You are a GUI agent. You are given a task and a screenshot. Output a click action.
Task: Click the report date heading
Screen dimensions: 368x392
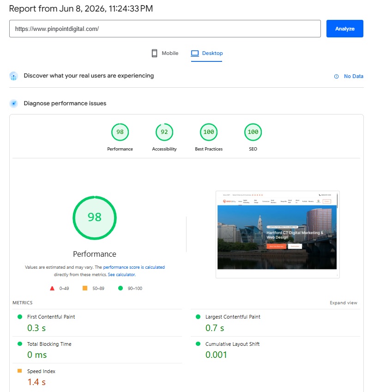pos(81,9)
